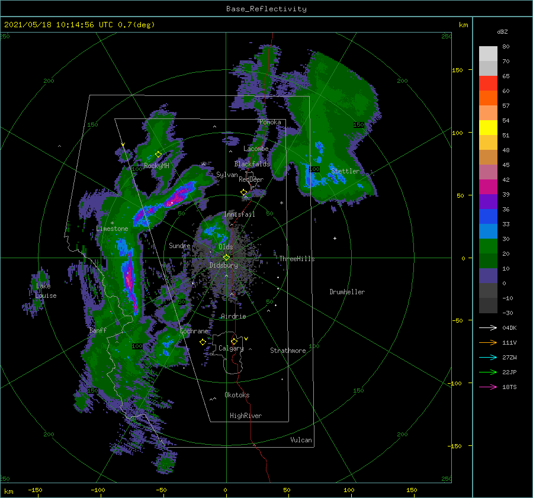
Task: Click the indigo 10 dBZ swatch
Action: click(488, 275)
